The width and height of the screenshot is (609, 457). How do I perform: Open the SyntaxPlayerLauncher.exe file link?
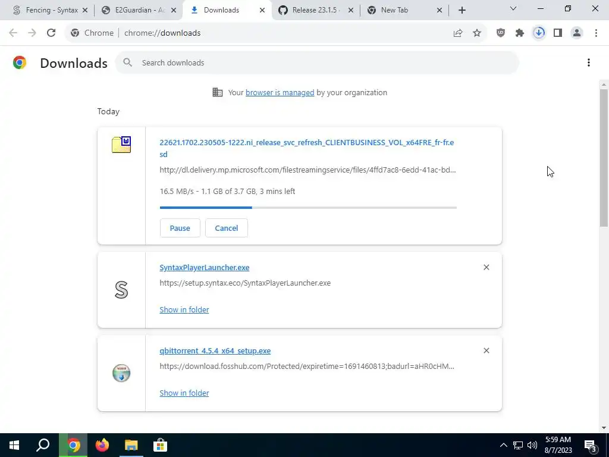(x=205, y=267)
